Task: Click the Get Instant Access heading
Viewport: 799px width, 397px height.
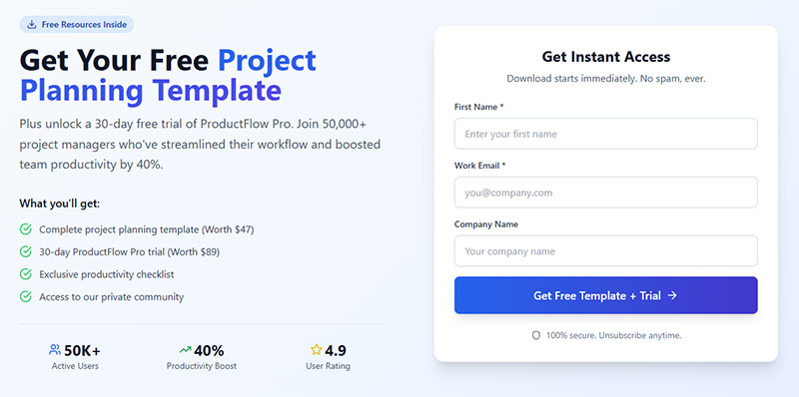Action: (x=606, y=57)
